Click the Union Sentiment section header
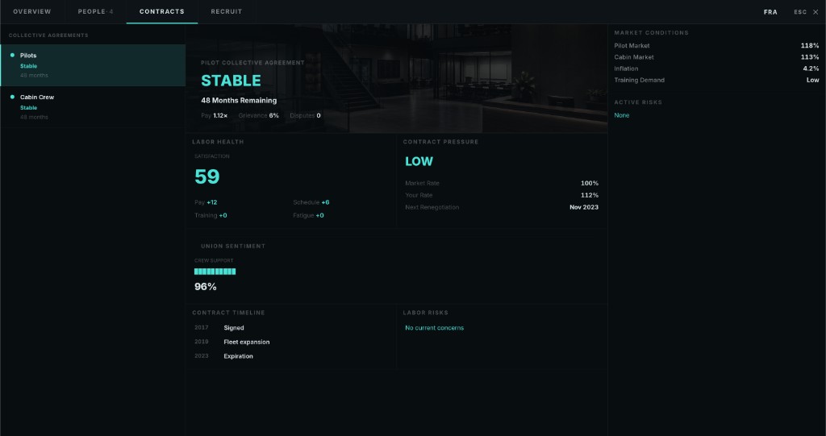Screen dimensions: 826x436 point(233,246)
